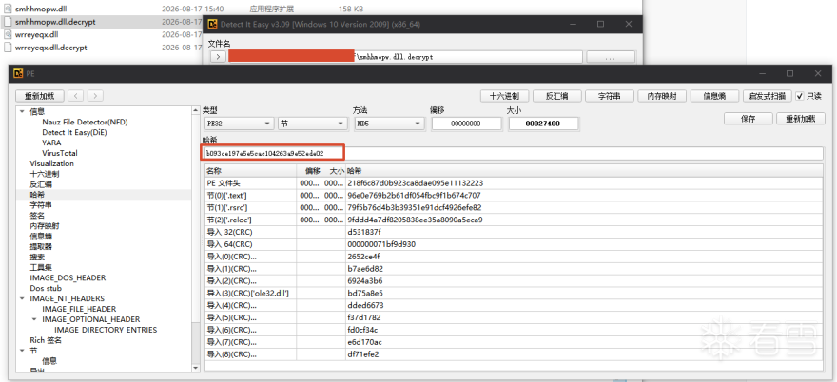Click the Detect It Easy title icon
837x382 pixels.
pos(212,24)
